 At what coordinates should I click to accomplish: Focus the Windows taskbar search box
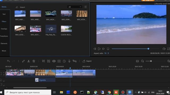[28, 92]
